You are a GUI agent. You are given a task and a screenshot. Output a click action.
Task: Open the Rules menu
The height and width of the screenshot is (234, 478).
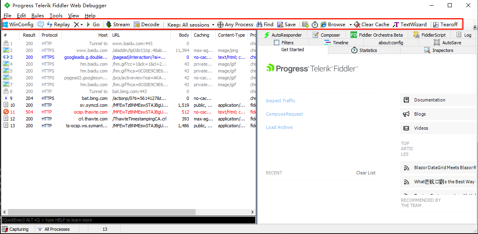click(x=38, y=16)
